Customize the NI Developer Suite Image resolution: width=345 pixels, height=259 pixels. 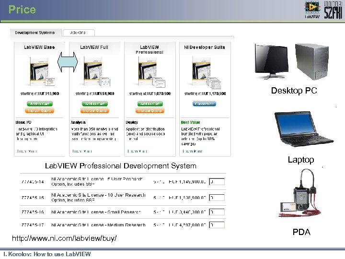coord(205,104)
